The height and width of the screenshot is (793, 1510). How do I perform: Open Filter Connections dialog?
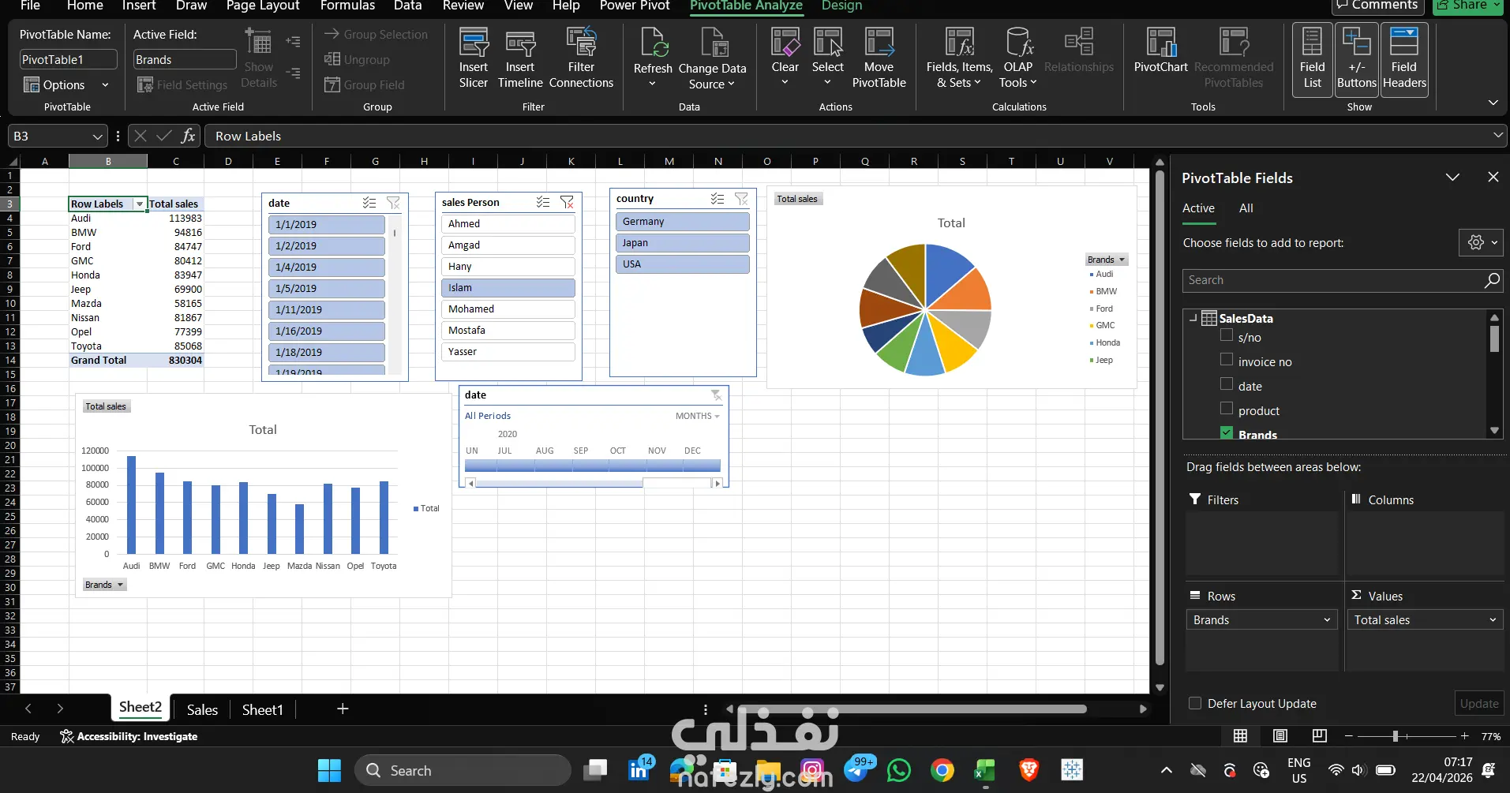[x=581, y=58]
